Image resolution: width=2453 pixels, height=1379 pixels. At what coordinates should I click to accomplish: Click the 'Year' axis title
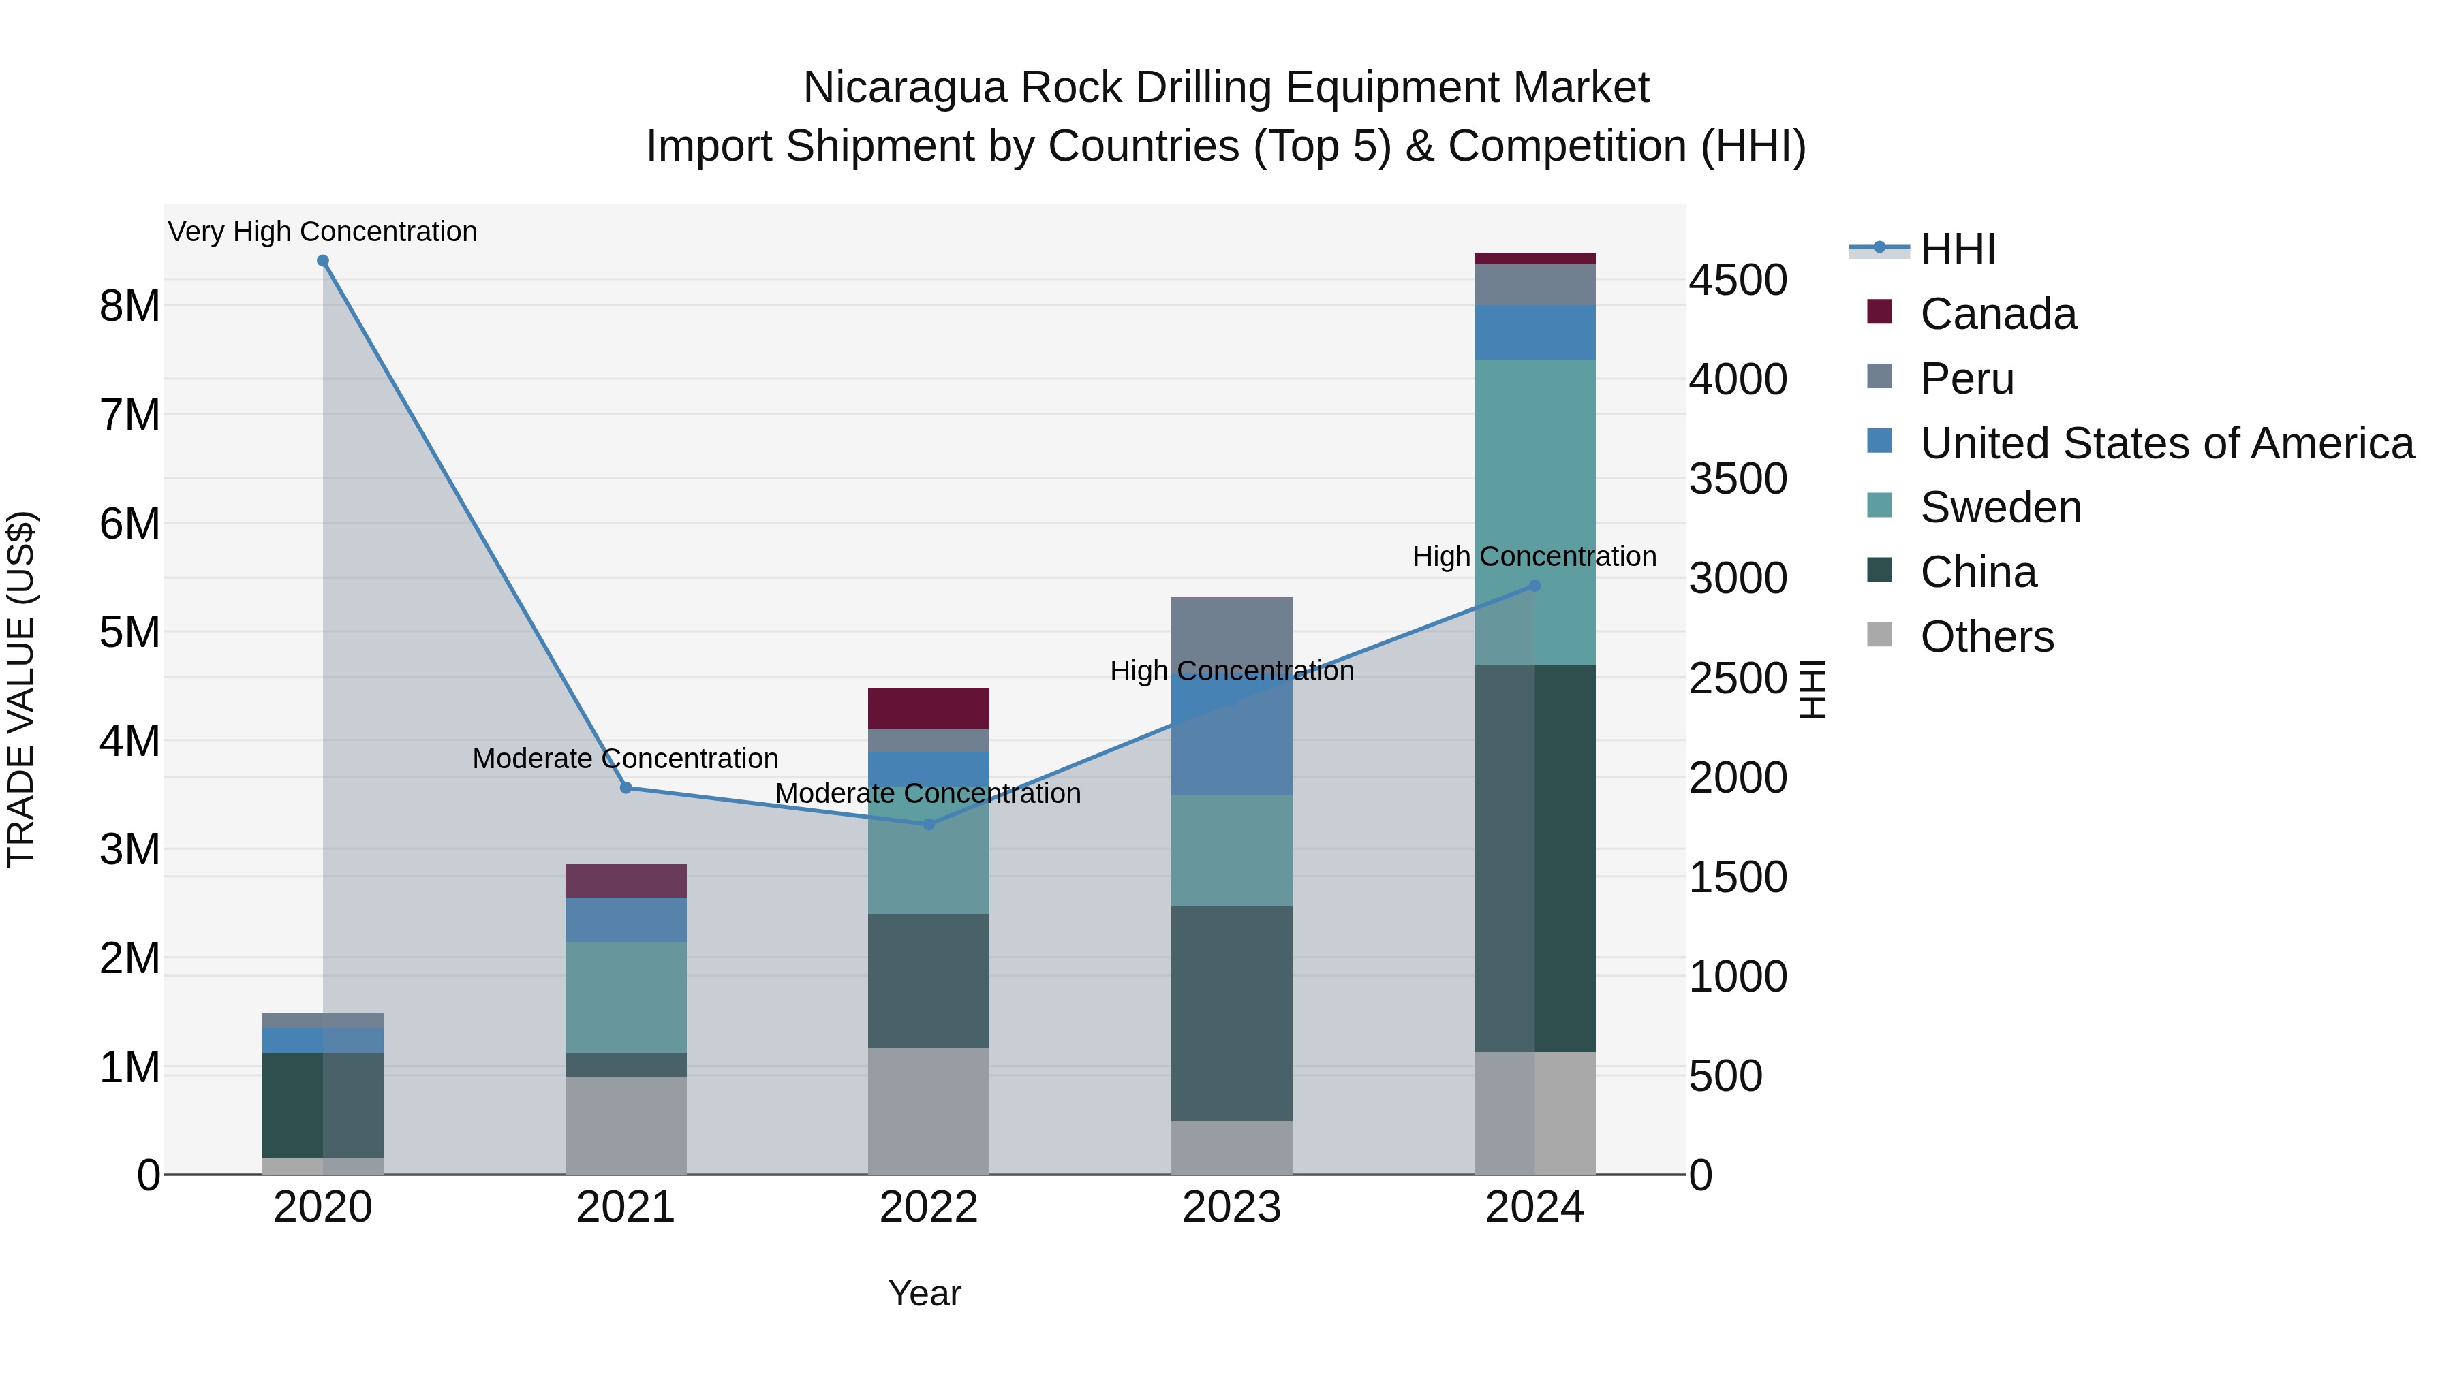coord(925,1293)
